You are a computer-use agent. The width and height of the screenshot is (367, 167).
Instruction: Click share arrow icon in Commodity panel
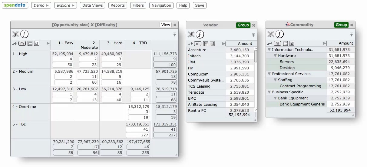pyautogui.click(x=270, y=43)
